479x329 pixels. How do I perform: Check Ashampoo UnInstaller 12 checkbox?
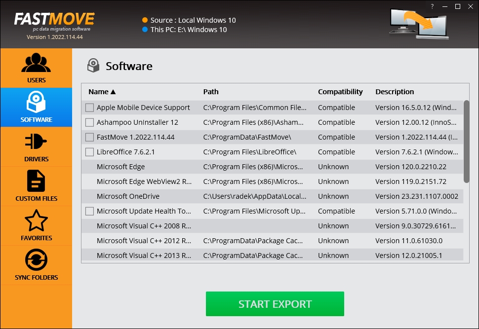click(x=89, y=122)
